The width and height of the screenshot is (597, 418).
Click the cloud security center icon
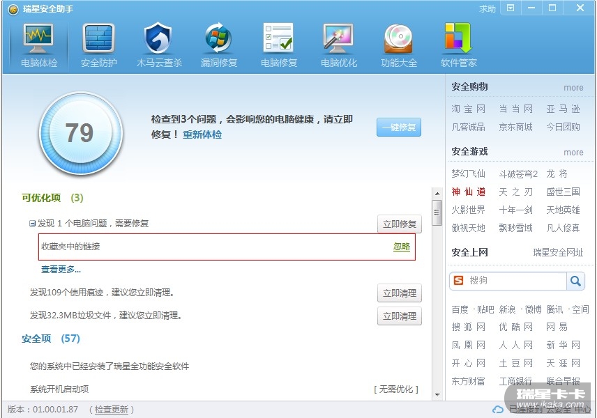coord(498,409)
